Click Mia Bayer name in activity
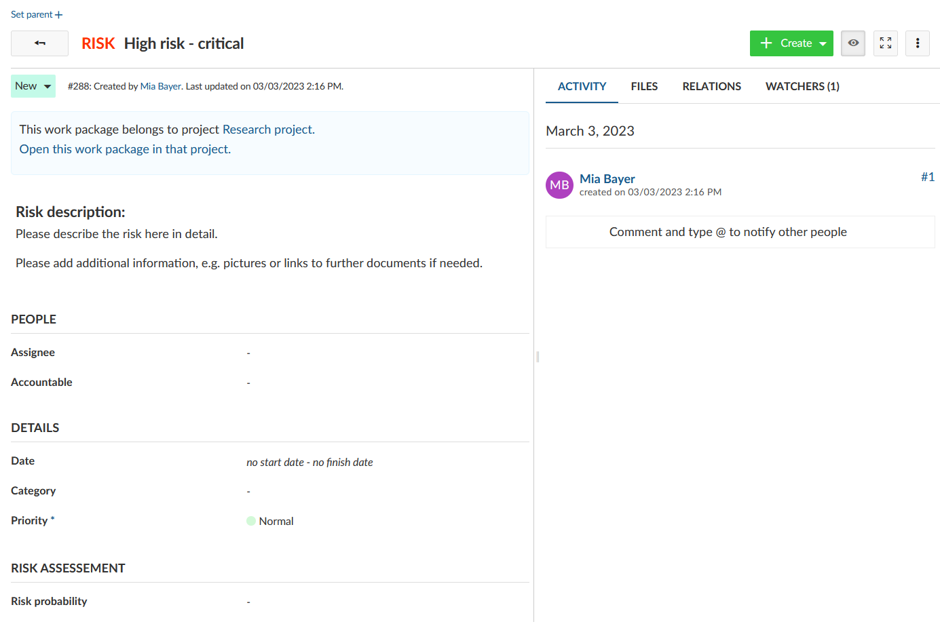 tap(607, 179)
